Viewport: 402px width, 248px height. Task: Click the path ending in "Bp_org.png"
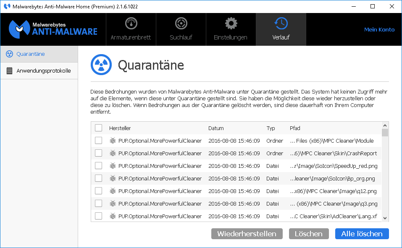click(x=333, y=178)
